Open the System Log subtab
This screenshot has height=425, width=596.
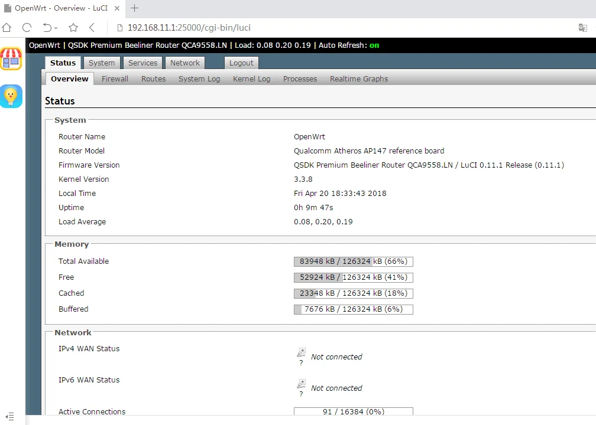pos(199,79)
